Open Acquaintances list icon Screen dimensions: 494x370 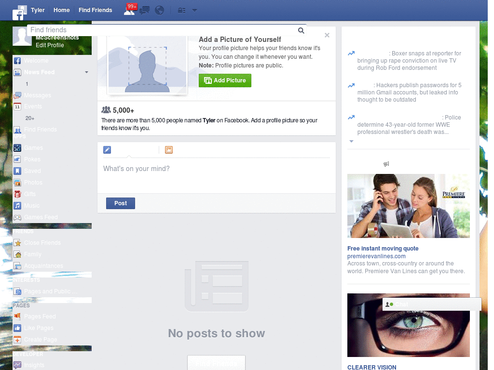pos(17,266)
